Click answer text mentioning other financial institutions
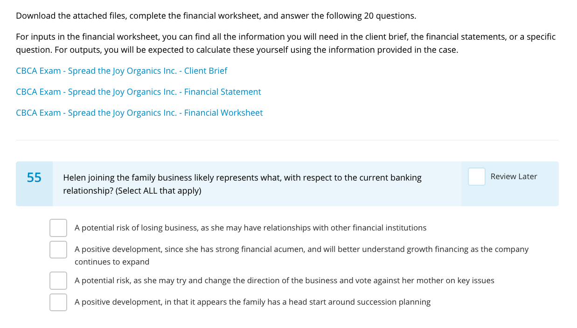The height and width of the screenshot is (328, 577). [250, 228]
